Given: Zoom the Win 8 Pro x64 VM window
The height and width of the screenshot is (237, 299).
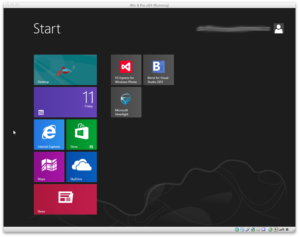Looking at the screenshot, I should (17, 5).
